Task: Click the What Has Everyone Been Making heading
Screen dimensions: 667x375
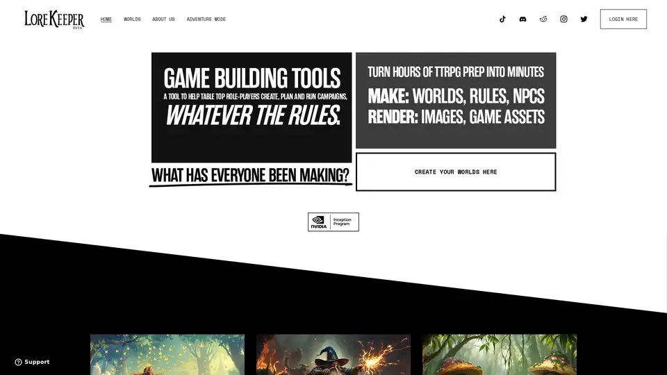Action: point(251,176)
